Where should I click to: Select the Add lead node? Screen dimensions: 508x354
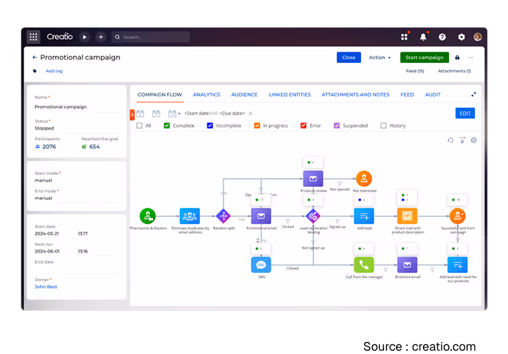pyautogui.click(x=364, y=216)
